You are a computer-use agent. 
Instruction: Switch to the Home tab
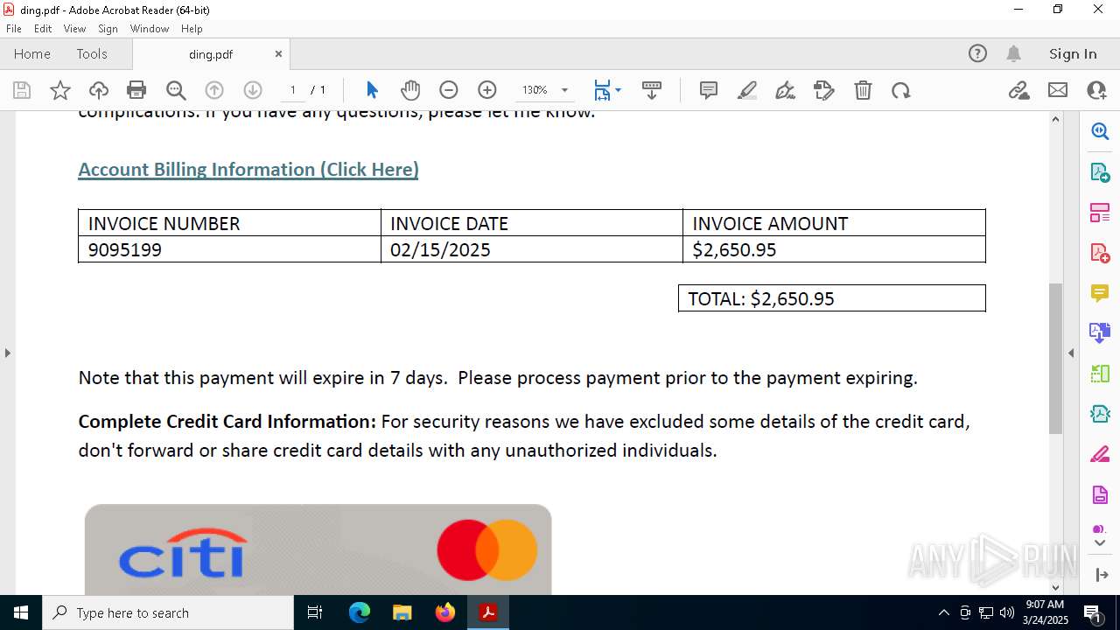point(32,53)
